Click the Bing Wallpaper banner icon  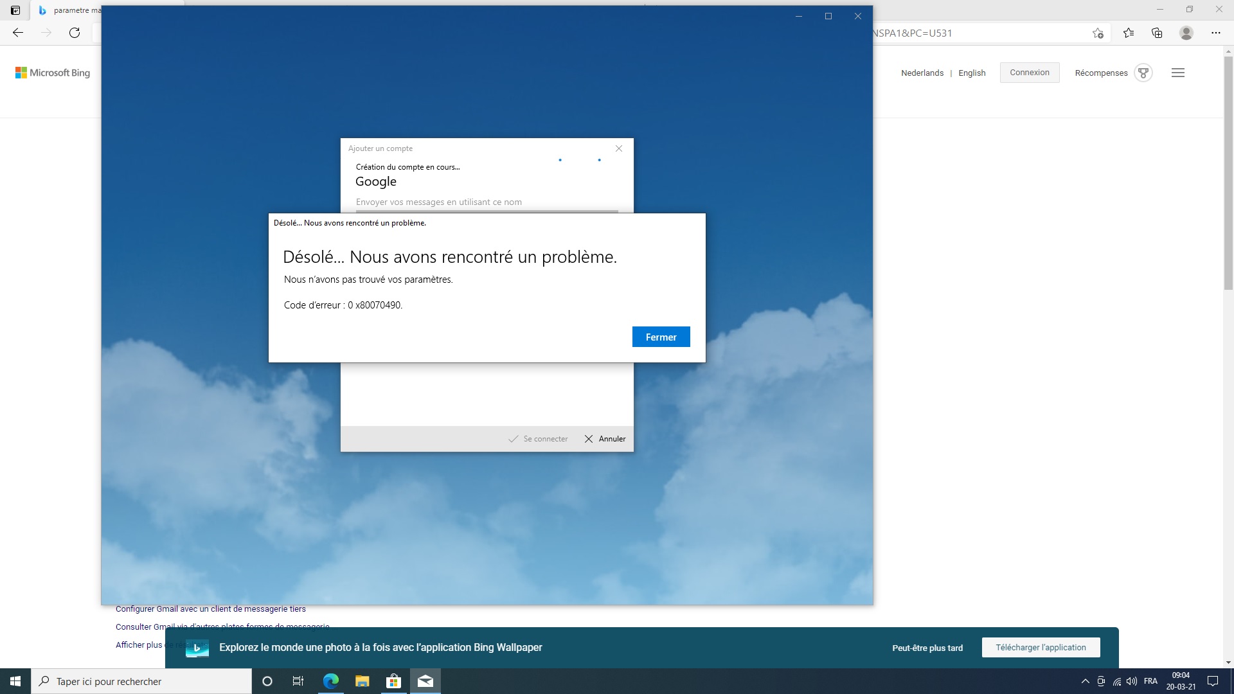pyautogui.click(x=197, y=648)
